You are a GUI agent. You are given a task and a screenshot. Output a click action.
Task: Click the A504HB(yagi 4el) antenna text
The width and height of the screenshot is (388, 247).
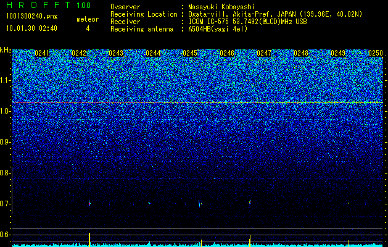point(218,29)
